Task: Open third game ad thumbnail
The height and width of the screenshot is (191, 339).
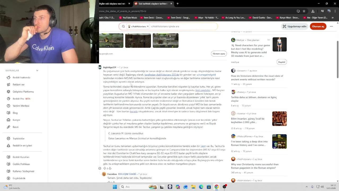Action: 166,40
